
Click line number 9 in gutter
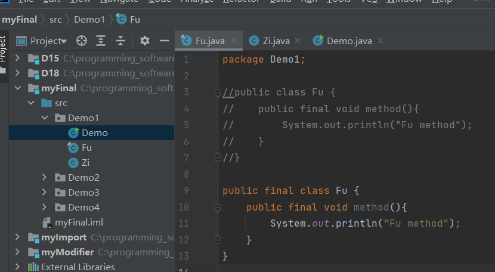click(x=186, y=190)
